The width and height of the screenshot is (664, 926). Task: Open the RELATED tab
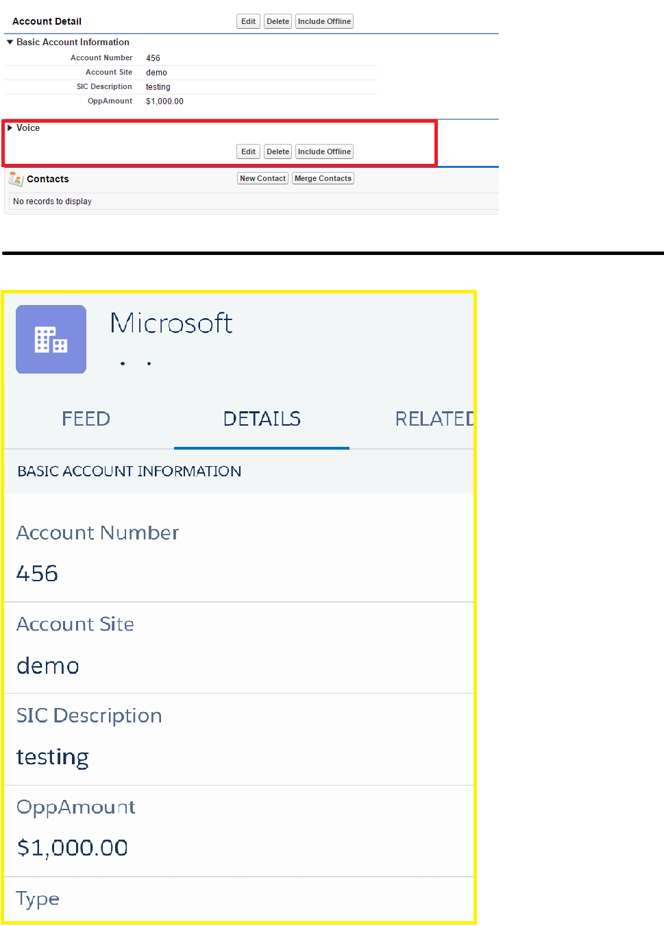pos(434,419)
